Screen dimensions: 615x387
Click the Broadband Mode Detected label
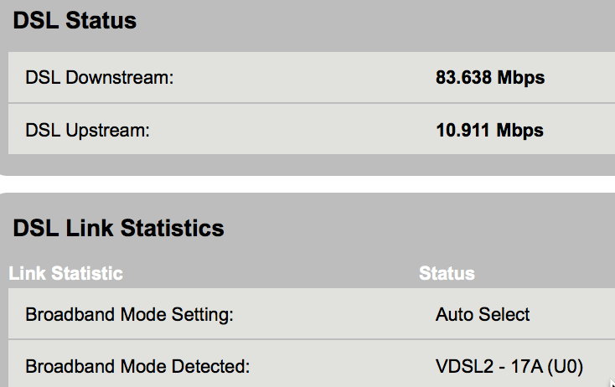[137, 367]
